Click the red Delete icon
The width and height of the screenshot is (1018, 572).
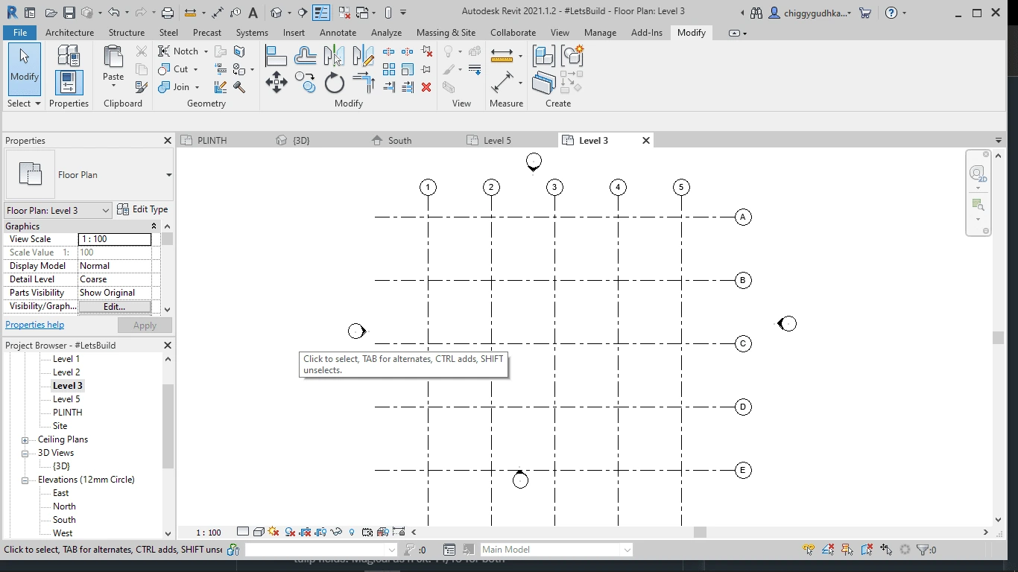click(x=426, y=87)
